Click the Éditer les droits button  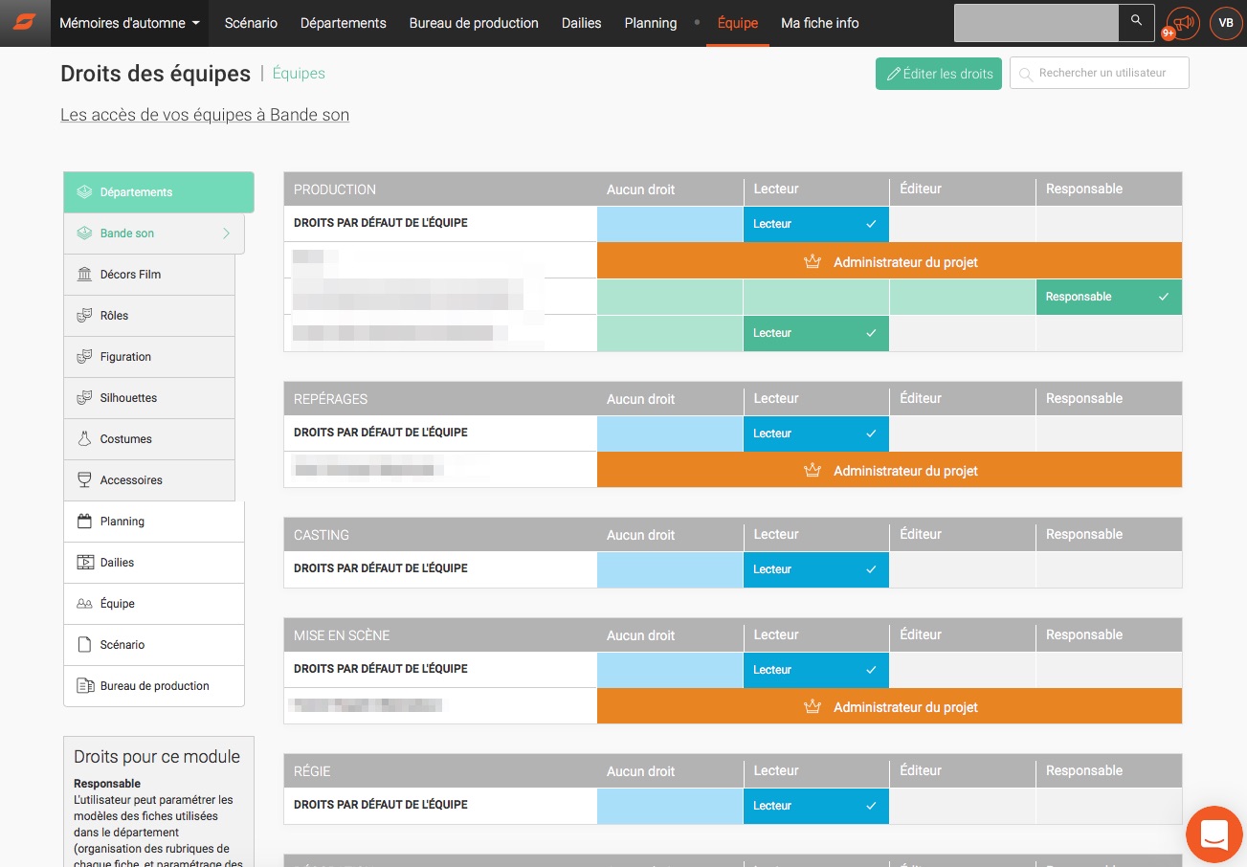point(938,74)
